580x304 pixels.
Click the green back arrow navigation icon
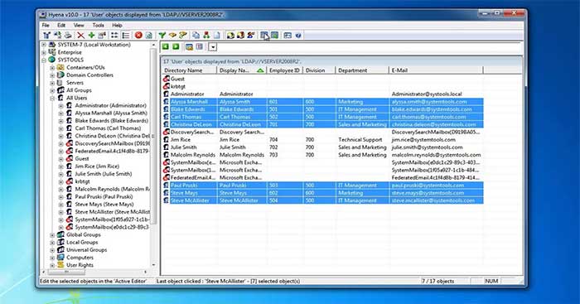point(166,46)
